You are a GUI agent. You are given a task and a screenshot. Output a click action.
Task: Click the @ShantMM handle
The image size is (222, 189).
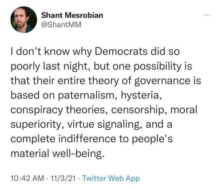61,24
